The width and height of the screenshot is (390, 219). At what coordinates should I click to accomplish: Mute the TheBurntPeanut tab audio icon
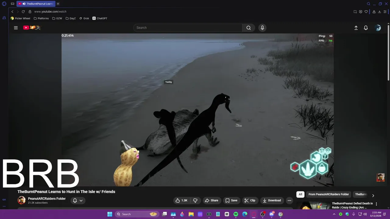point(24,4)
